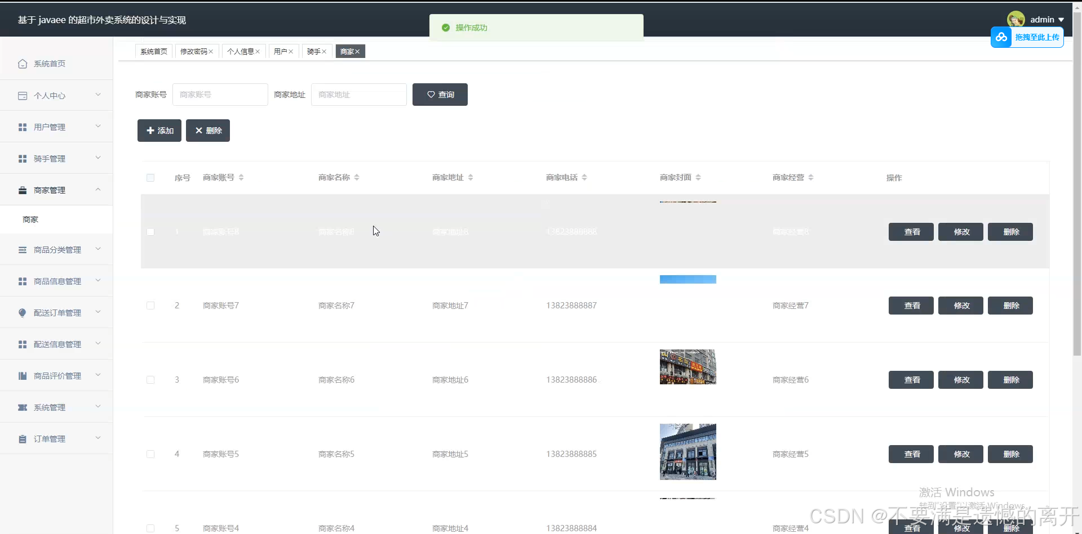Open the cover thumbnail of row 商家账号5
The image size is (1082, 534).
[688, 452]
